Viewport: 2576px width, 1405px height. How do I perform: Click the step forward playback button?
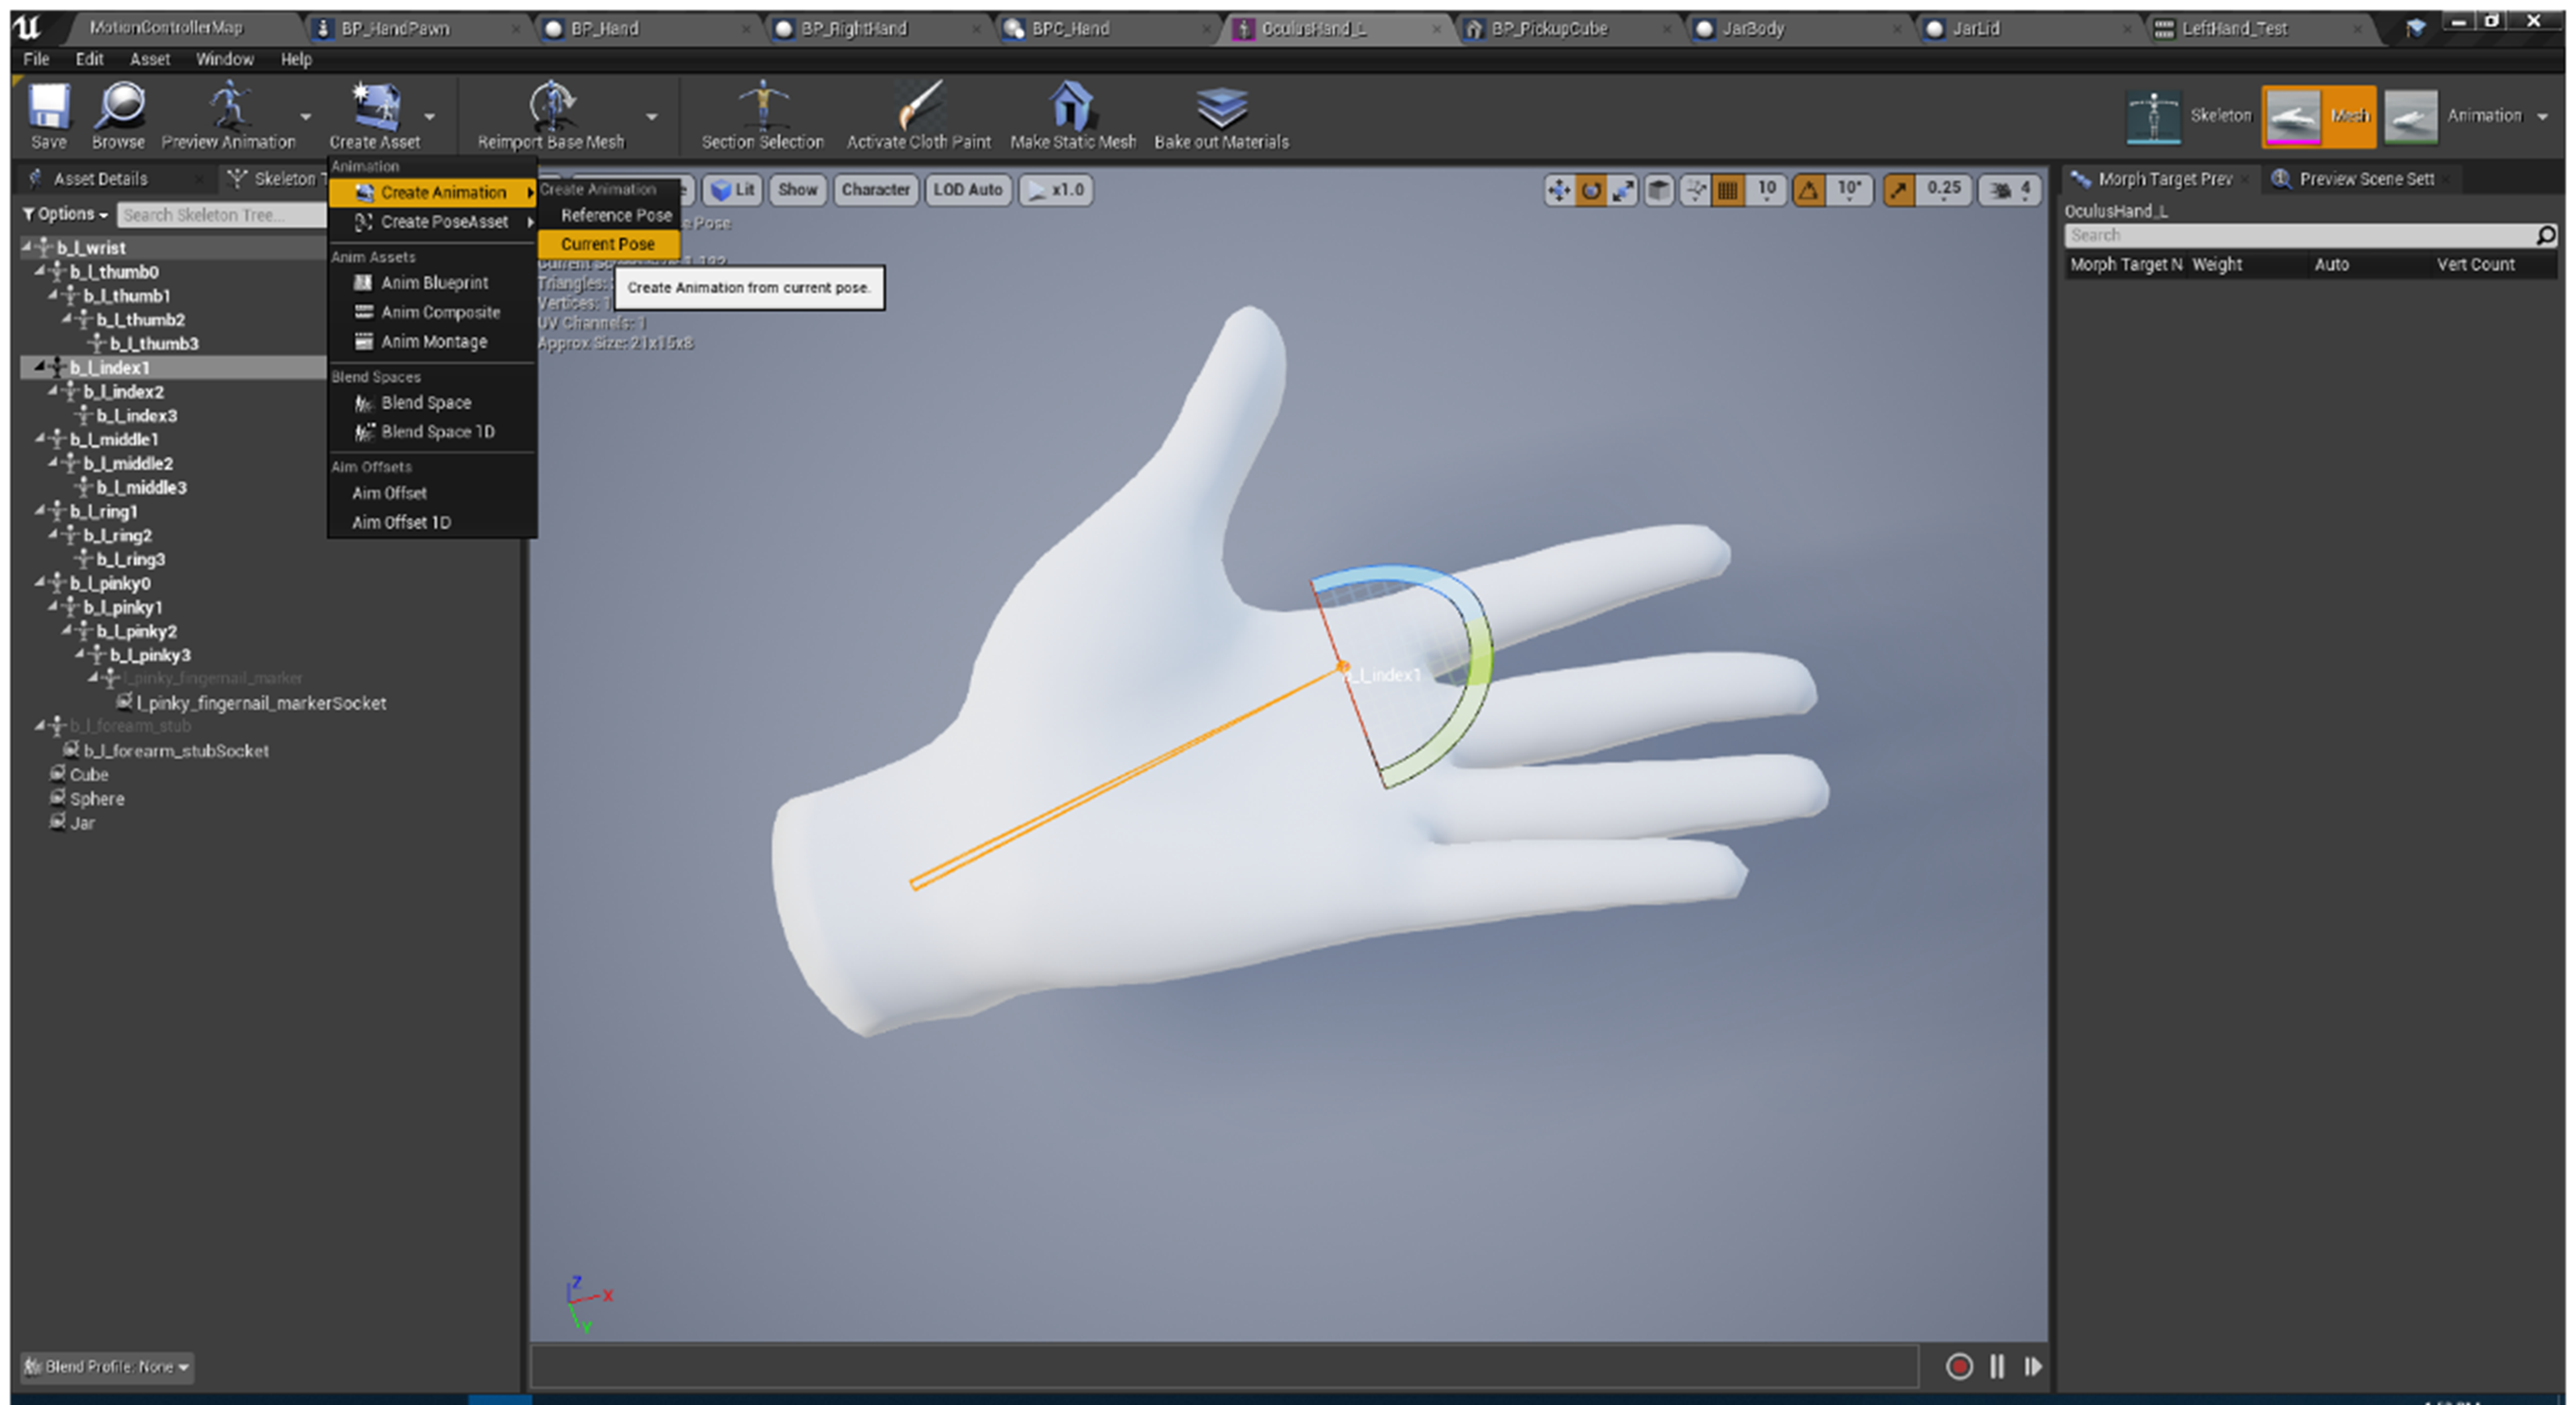click(x=2033, y=1366)
